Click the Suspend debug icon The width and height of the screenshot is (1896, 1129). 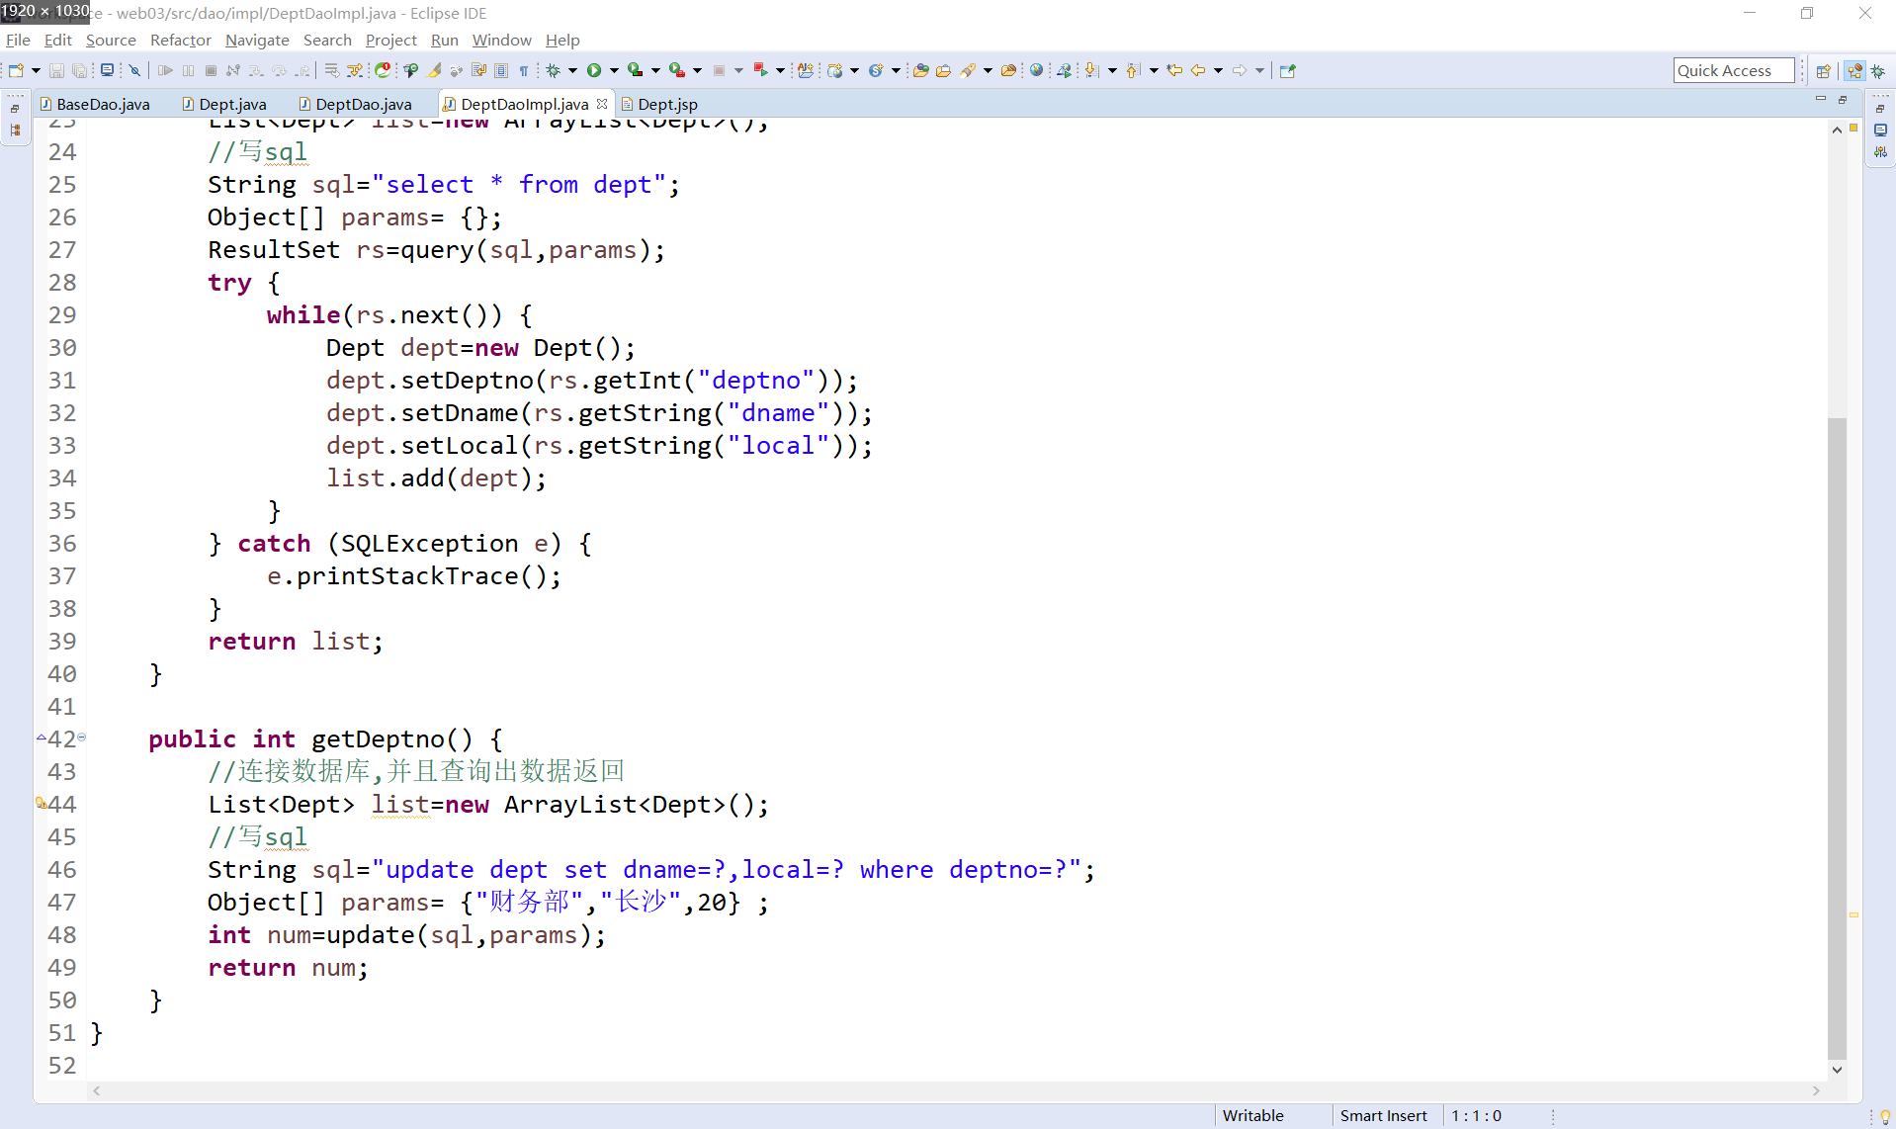[x=188, y=70]
